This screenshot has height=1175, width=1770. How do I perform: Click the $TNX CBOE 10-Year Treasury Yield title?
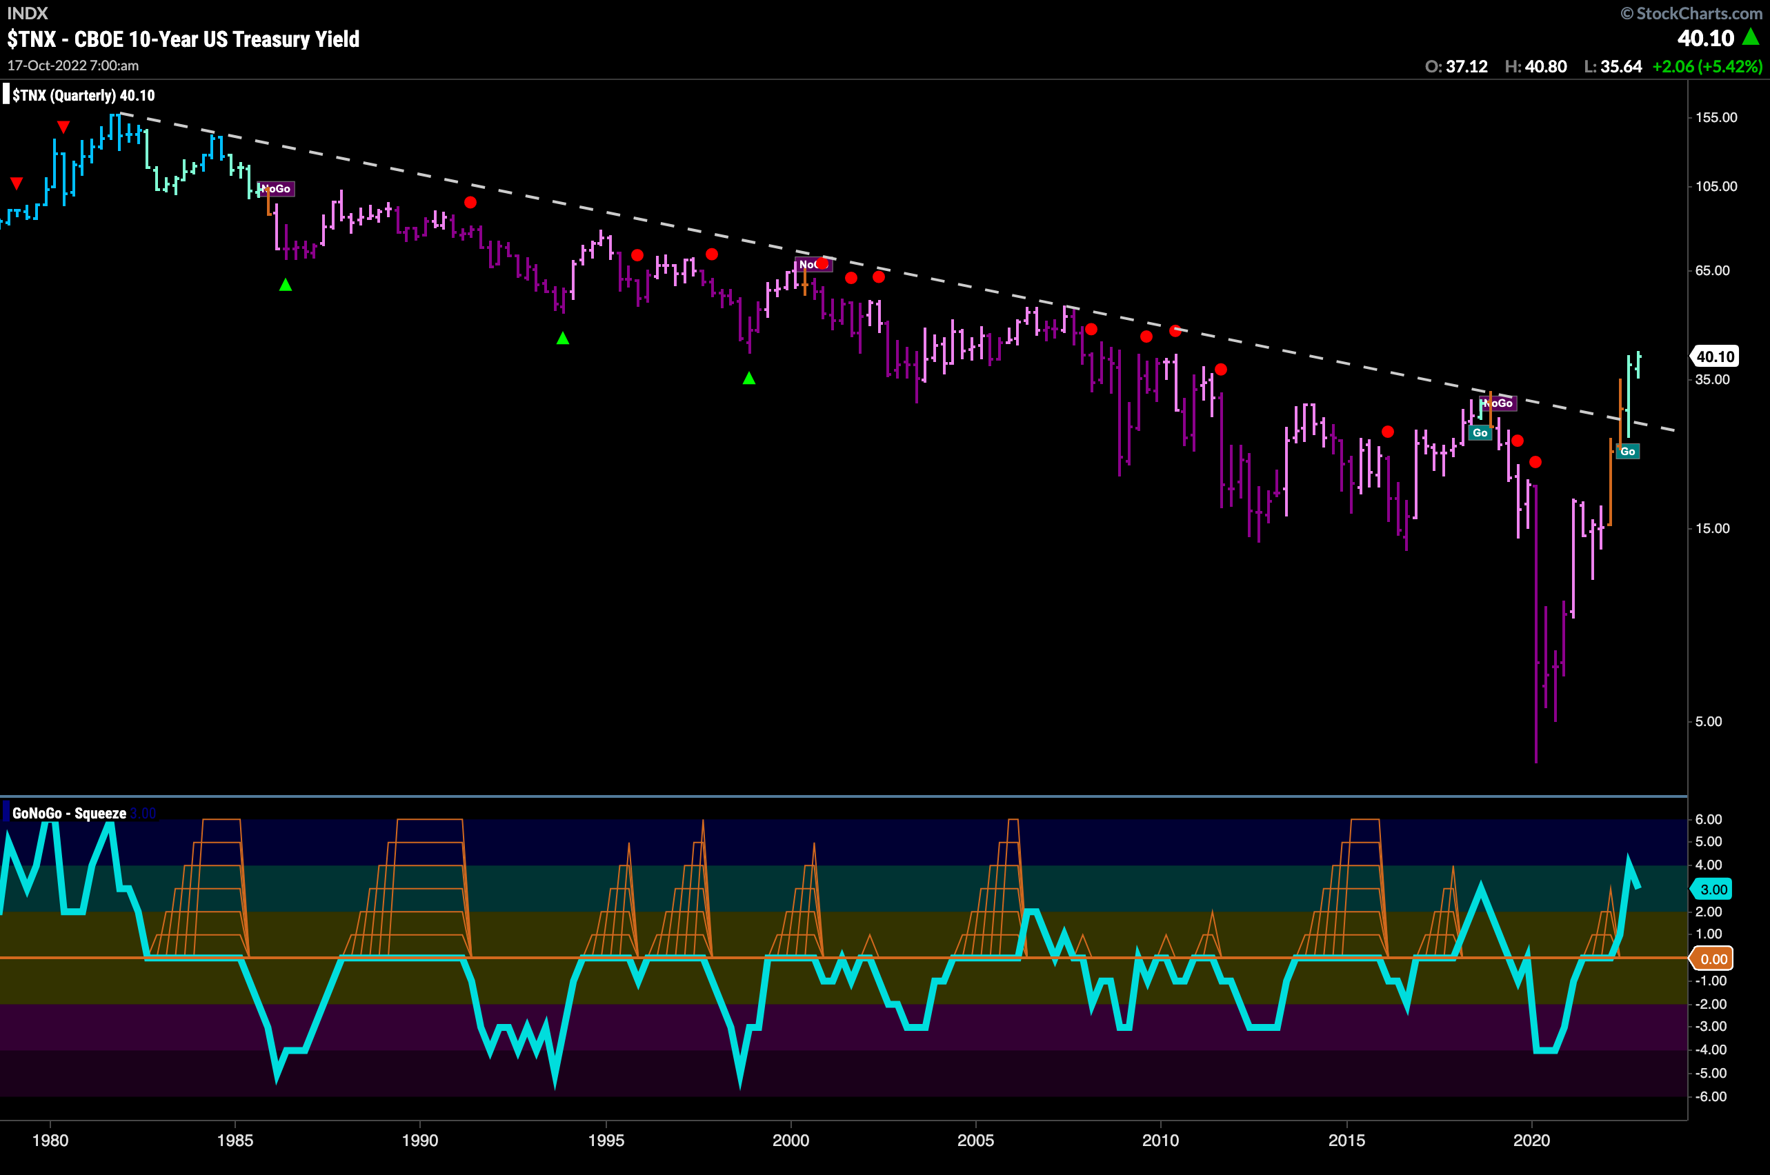(x=183, y=39)
